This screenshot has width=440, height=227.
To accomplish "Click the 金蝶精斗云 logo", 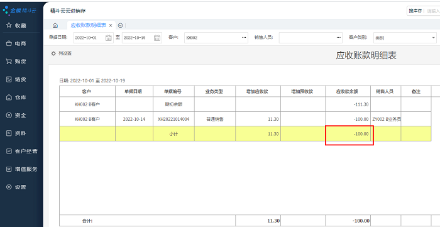I will coord(19,11).
